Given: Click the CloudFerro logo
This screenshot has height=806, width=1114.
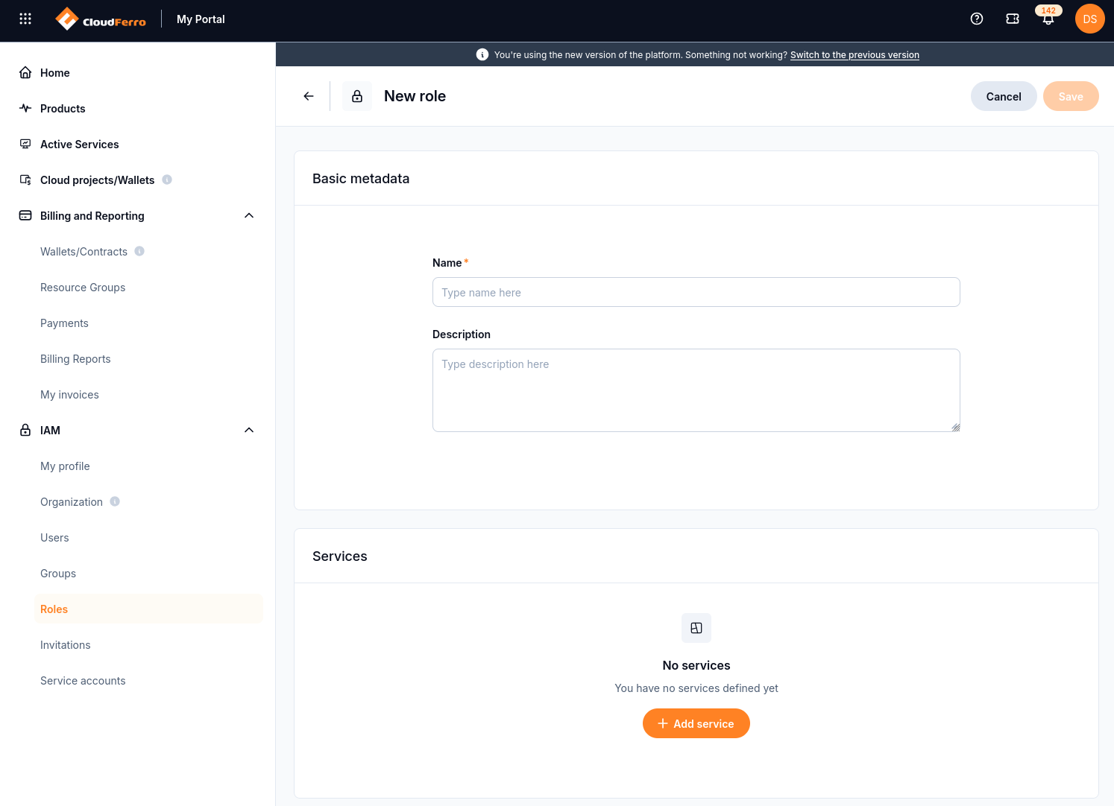Looking at the screenshot, I should coord(101,19).
